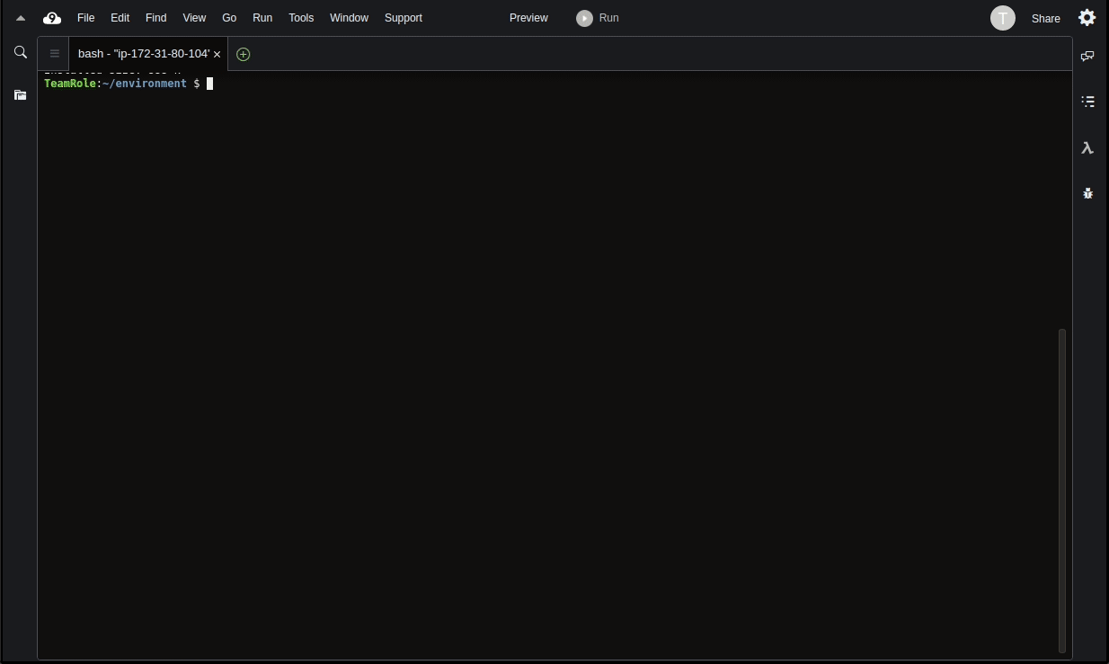This screenshot has width=1109, height=664.
Task: Open the Find menu
Action: coord(156,18)
